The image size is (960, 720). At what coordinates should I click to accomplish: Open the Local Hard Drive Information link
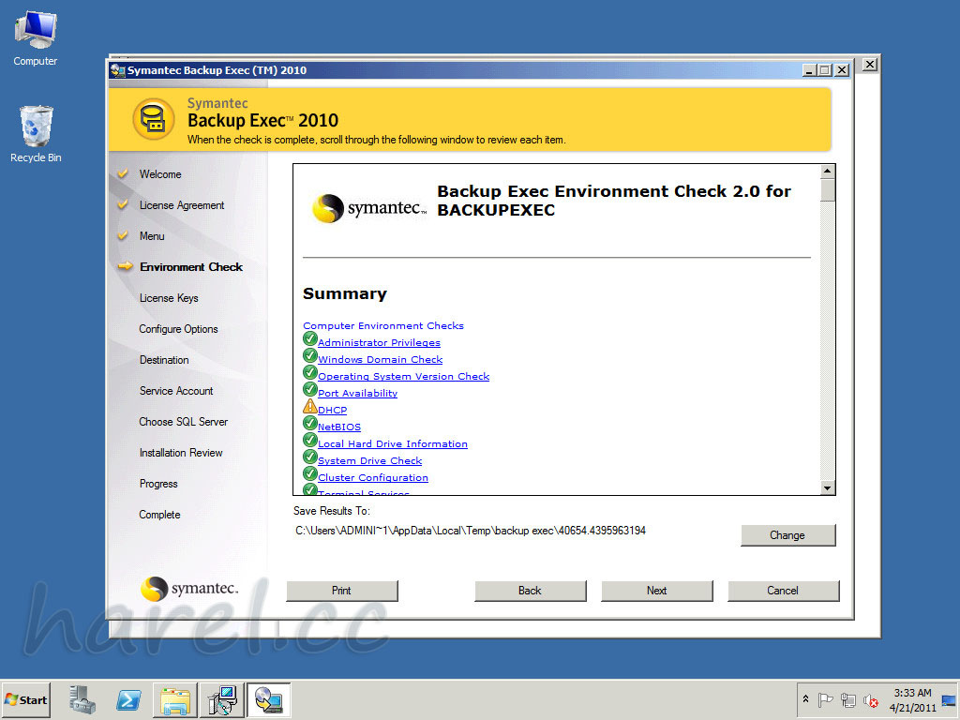tap(393, 443)
